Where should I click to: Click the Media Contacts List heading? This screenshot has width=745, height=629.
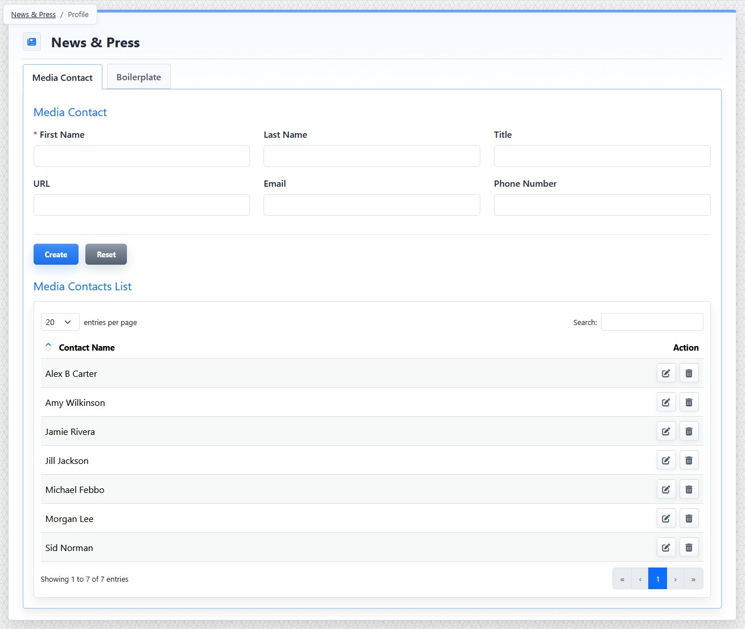(x=83, y=286)
